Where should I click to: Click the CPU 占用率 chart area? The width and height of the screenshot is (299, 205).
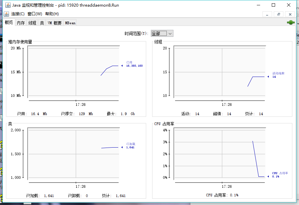(x=220, y=154)
